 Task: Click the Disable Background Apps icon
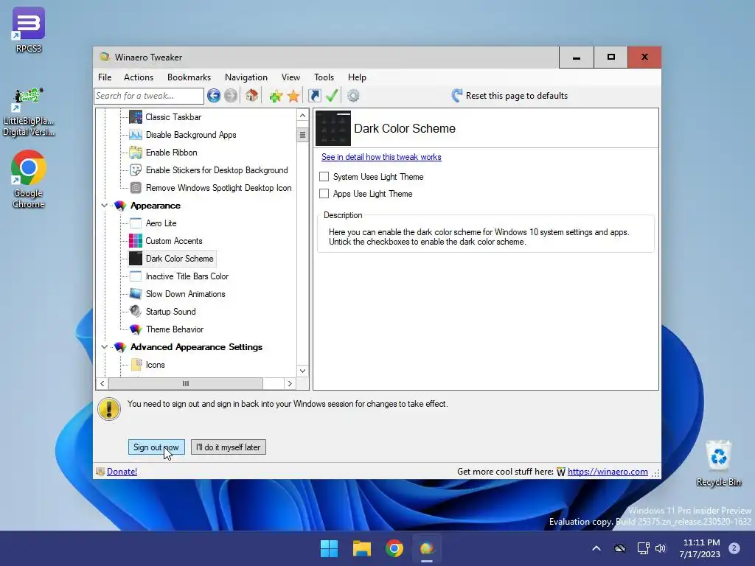click(136, 135)
